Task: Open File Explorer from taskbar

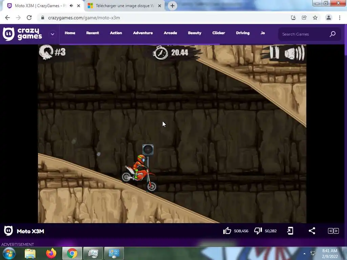Action: pyautogui.click(x=30, y=253)
